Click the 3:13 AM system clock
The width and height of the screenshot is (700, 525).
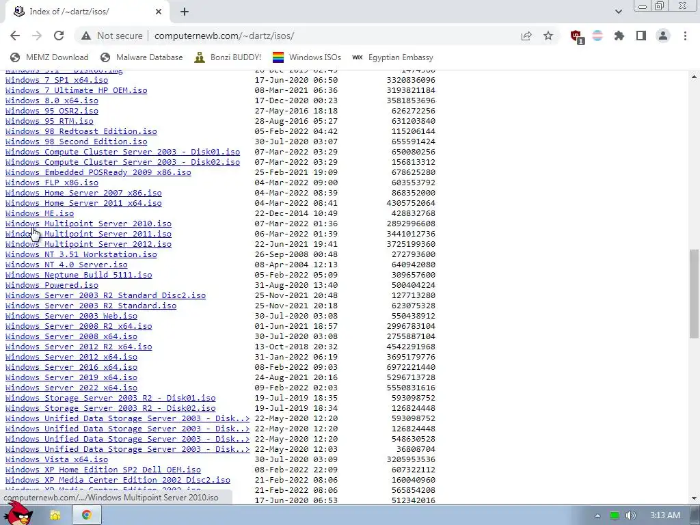665,515
